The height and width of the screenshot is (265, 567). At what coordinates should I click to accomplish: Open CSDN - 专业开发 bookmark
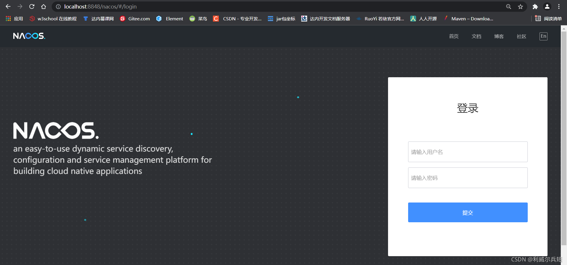click(x=237, y=19)
